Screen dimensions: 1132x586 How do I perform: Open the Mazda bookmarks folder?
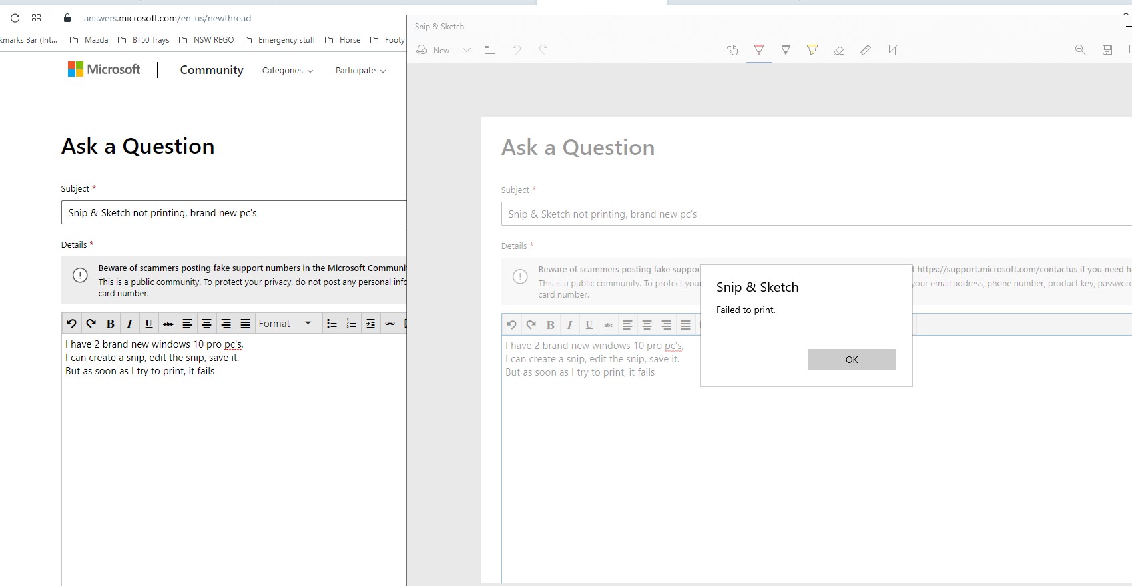tap(89, 40)
